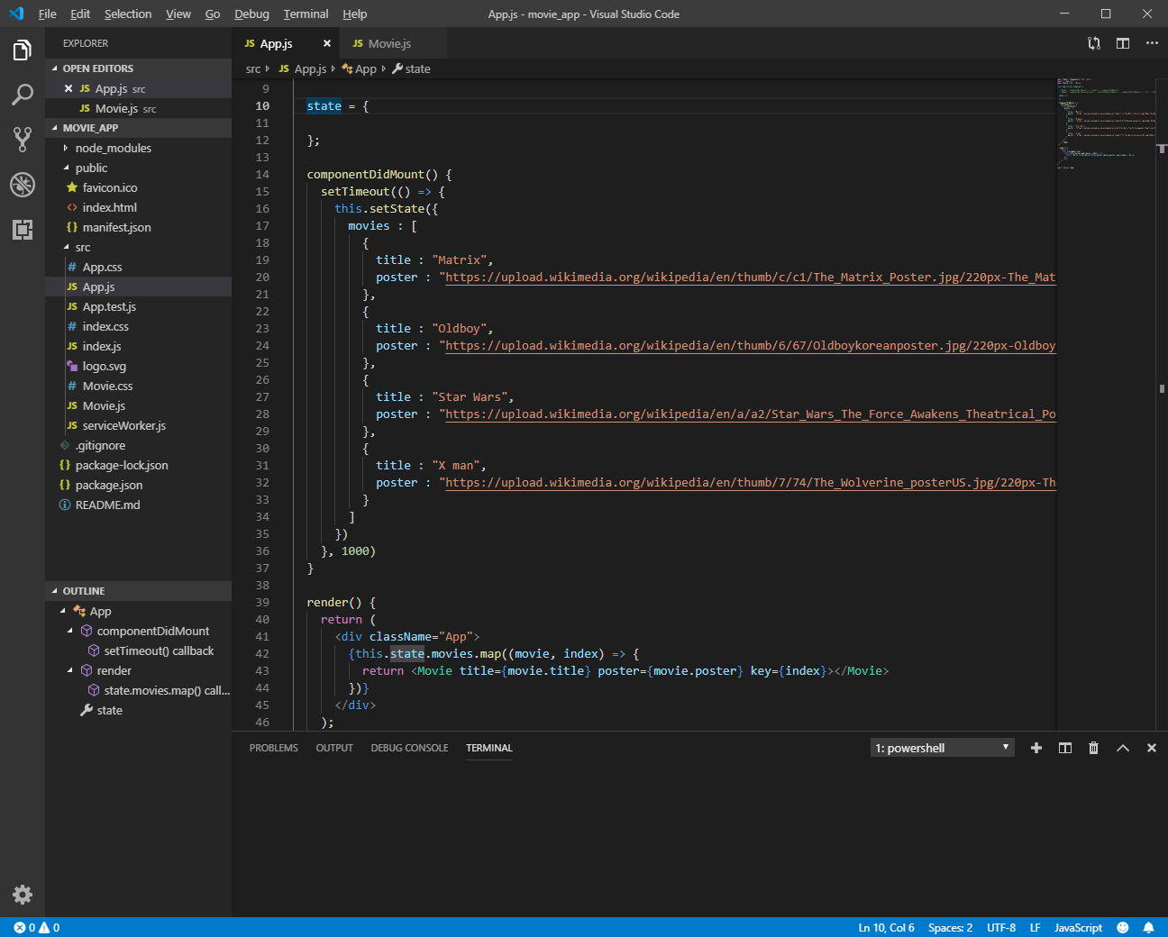
Task: Open Movie.js from Open Editors list
Action: 117,108
